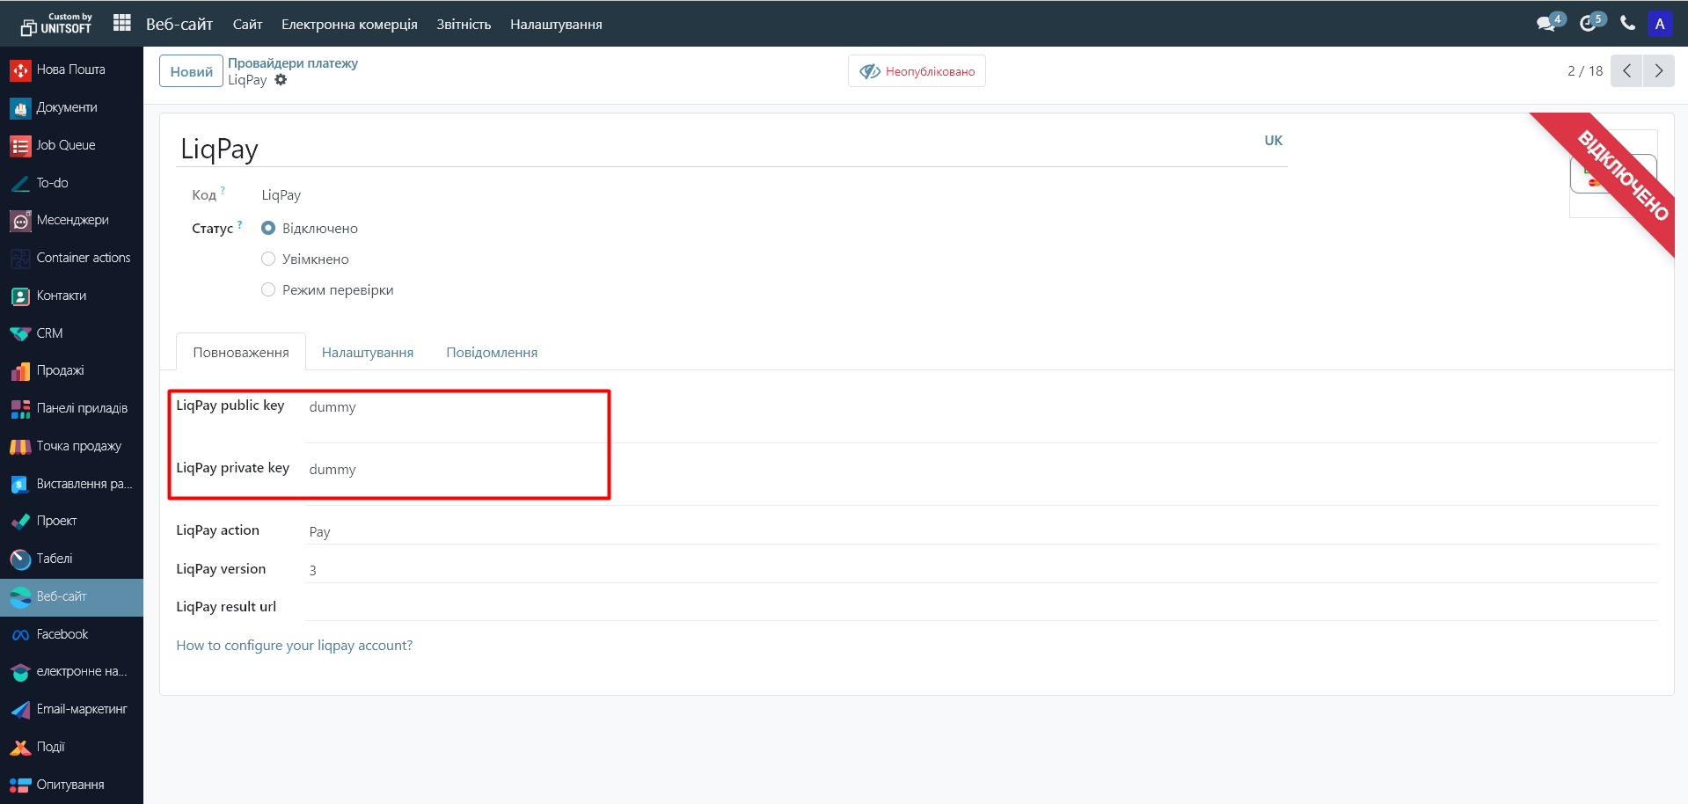Click the phone call icon

(1627, 24)
